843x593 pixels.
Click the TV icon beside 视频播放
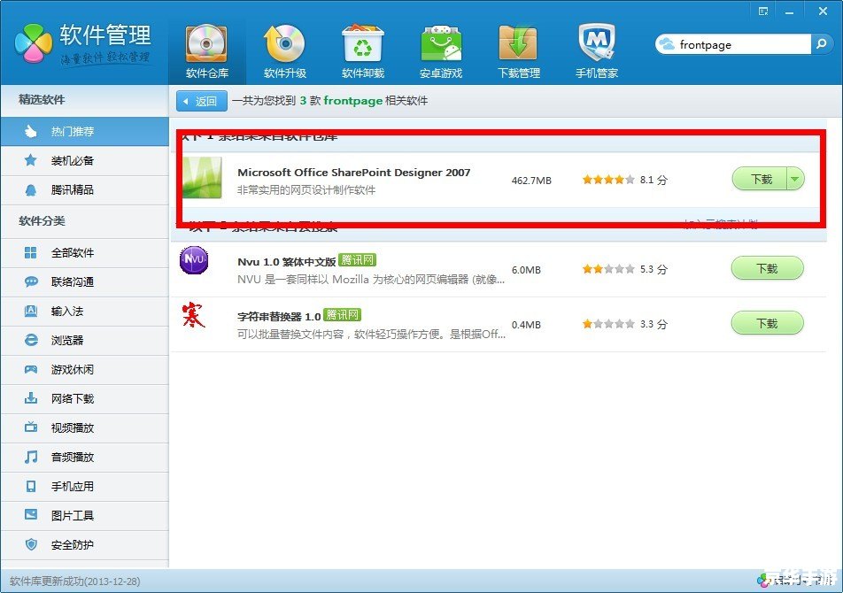coord(31,427)
